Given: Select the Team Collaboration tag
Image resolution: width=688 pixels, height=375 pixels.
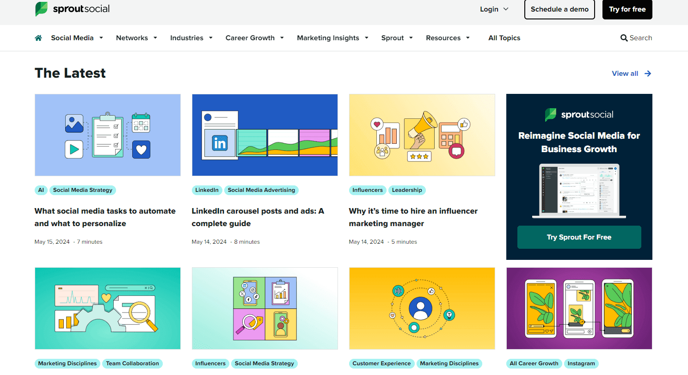Looking at the screenshot, I should (x=133, y=363).
